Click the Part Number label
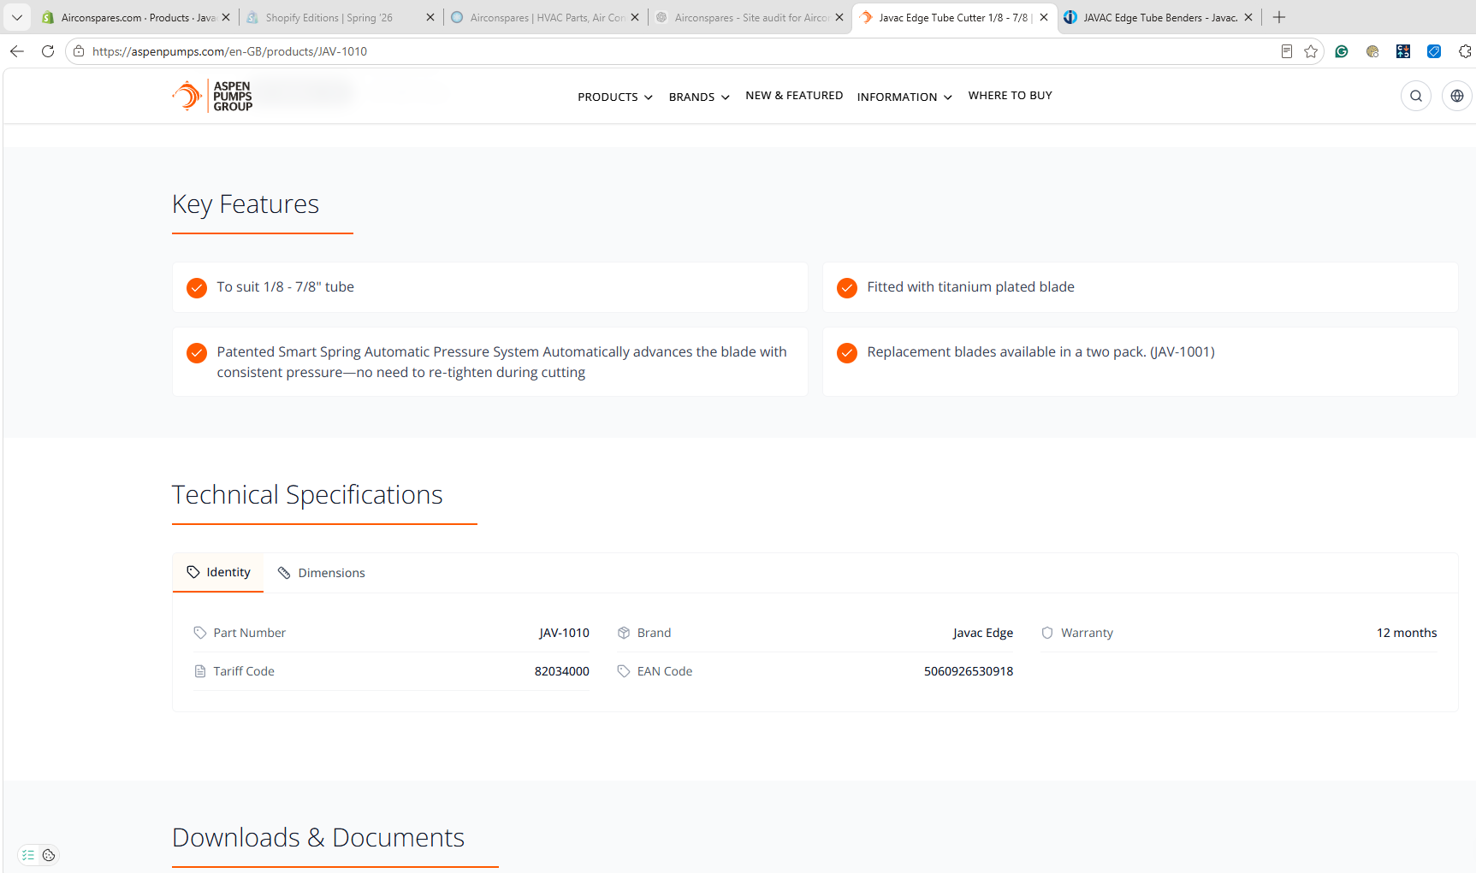1476x873 pixels. 250,633
